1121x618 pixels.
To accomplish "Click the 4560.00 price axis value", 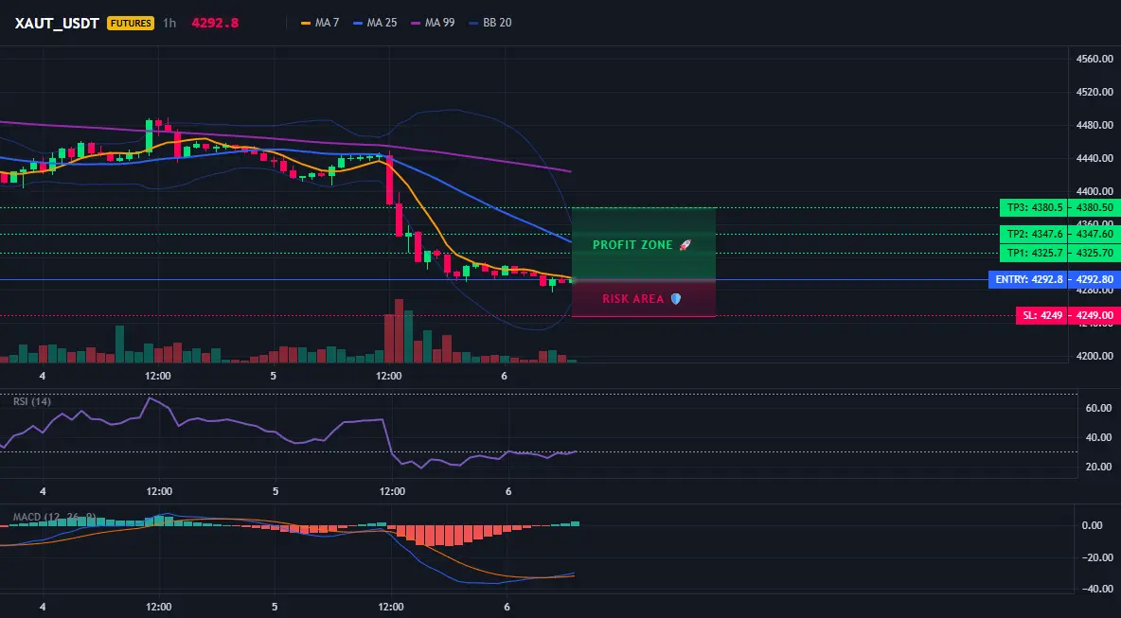I will point(1094,60).
